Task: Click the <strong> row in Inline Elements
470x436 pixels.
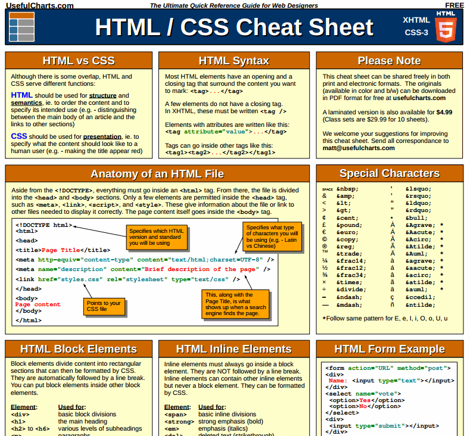Action: pos(214,421)
